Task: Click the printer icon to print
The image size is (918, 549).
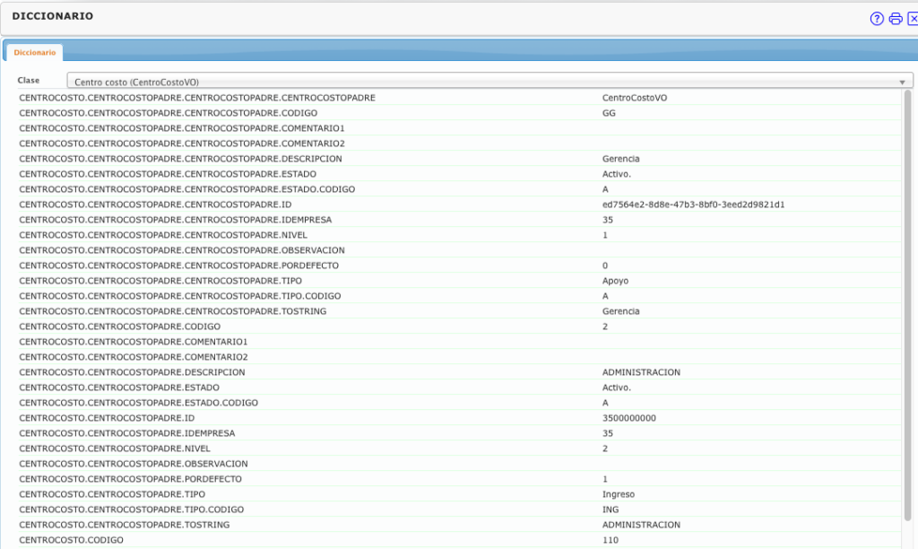Action: pos(895,19)
